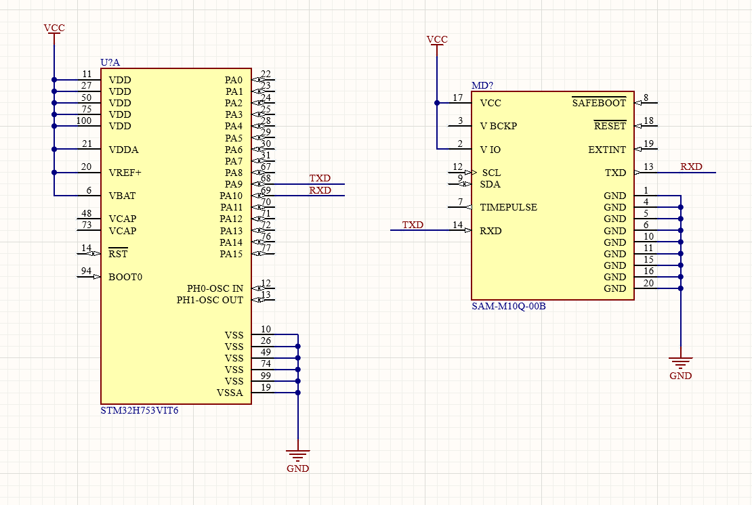Click the RXD net label right of pin 13 on SAM-M10Q

(x=691, y=167)
